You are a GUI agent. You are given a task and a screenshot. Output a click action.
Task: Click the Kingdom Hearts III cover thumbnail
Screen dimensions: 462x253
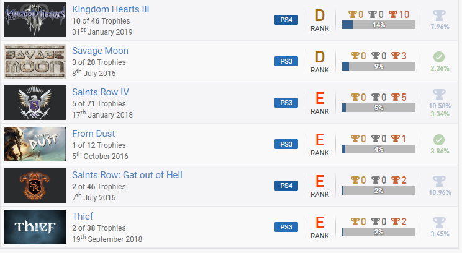tap(34, 20)
